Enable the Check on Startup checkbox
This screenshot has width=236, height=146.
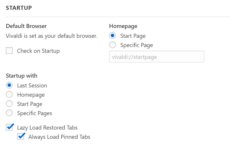coord(9,50)
